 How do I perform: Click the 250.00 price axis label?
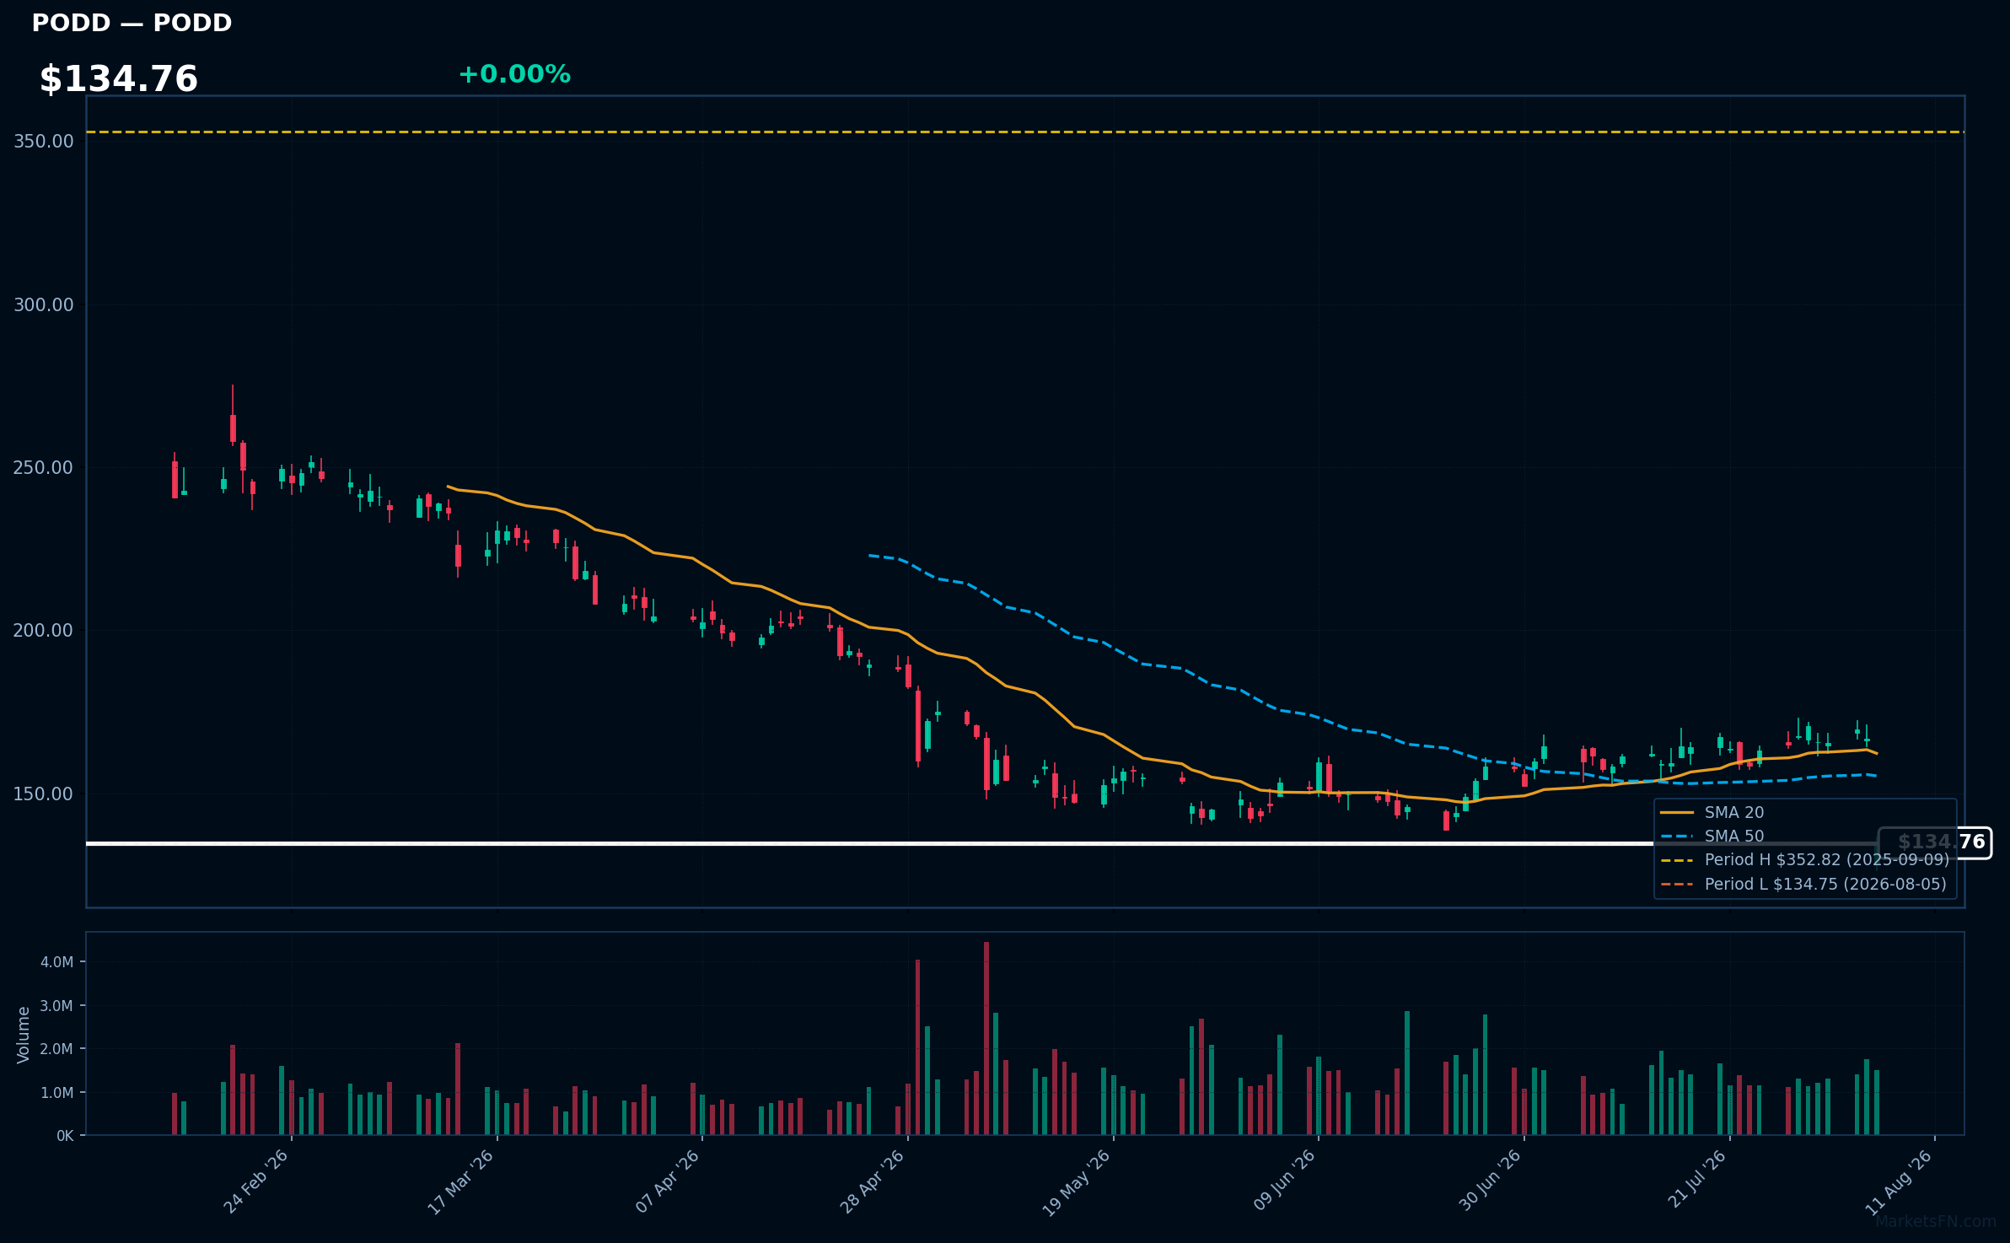click(x=44, y=467)
